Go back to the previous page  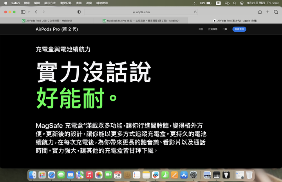36,12
